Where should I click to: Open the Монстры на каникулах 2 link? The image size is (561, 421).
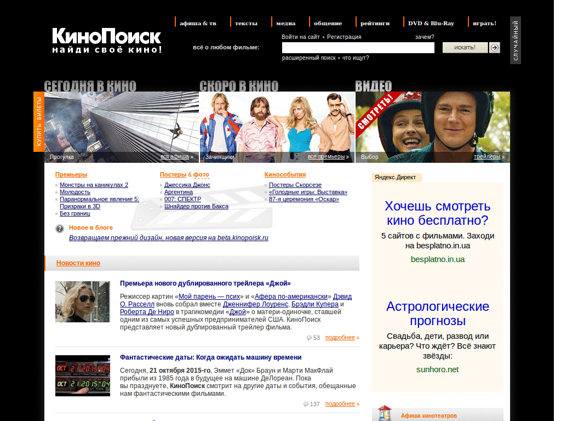[x=94, y=185]
